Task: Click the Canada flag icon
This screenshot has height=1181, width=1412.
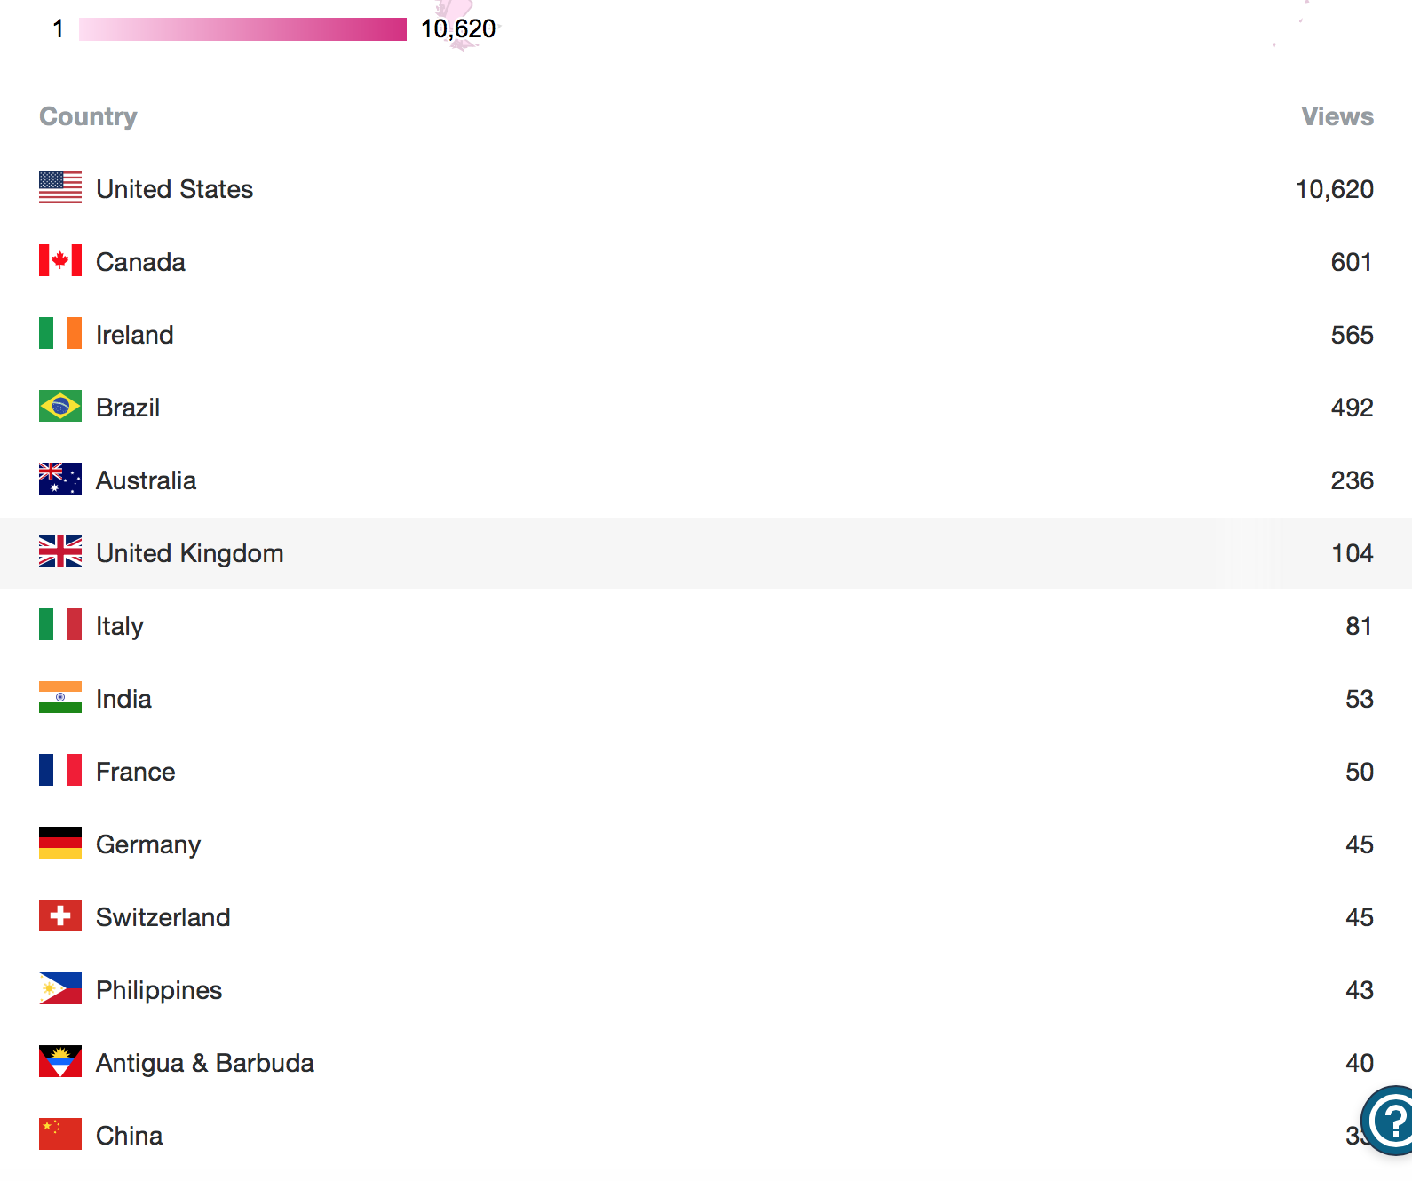Action: coord(60,260)
